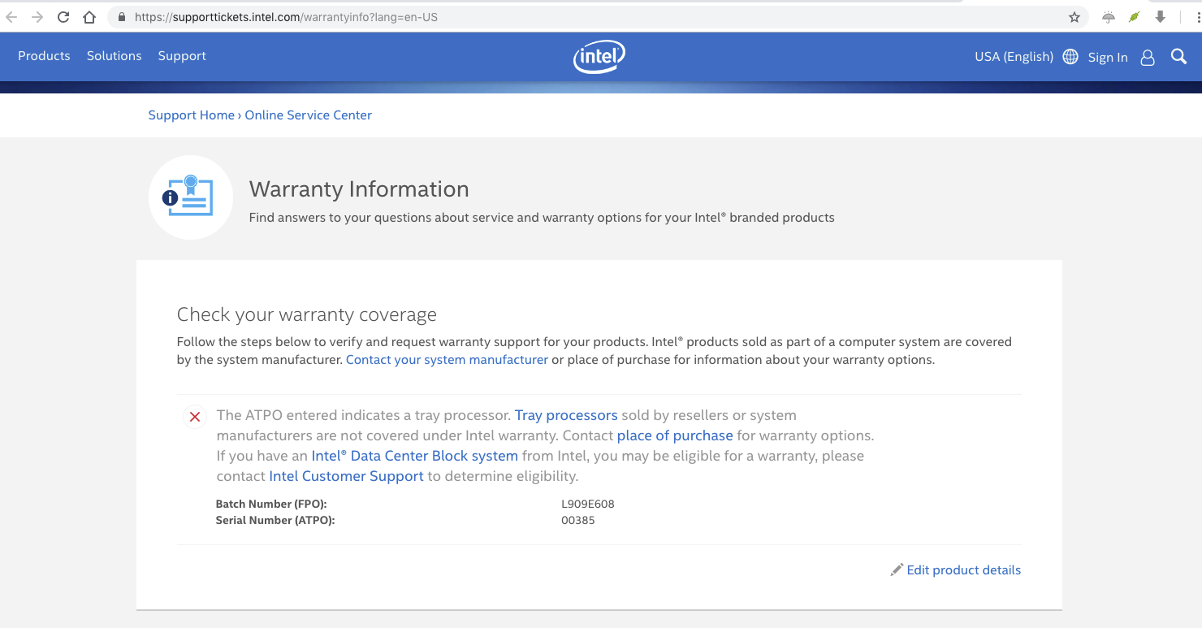
Task: Click Intel Customer Support link
Action: pyautogui.click(x=347, y=476)
